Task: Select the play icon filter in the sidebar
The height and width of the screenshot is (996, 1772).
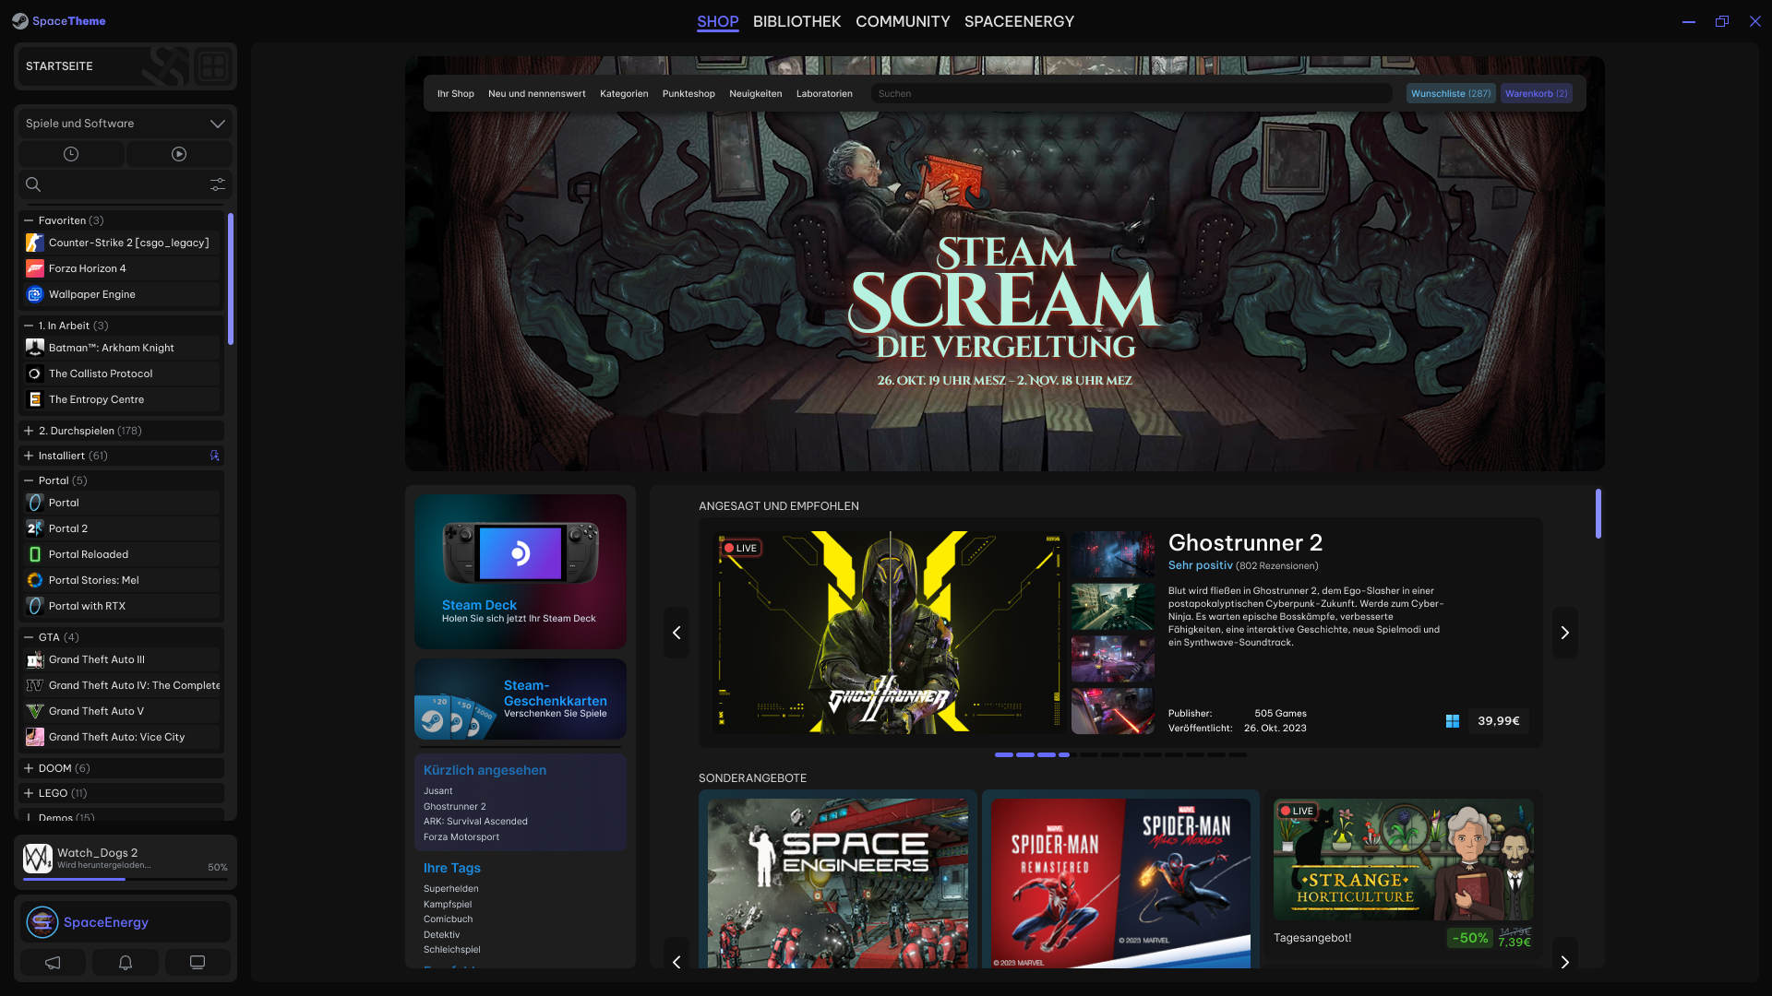Action: (x=179, y=153)
